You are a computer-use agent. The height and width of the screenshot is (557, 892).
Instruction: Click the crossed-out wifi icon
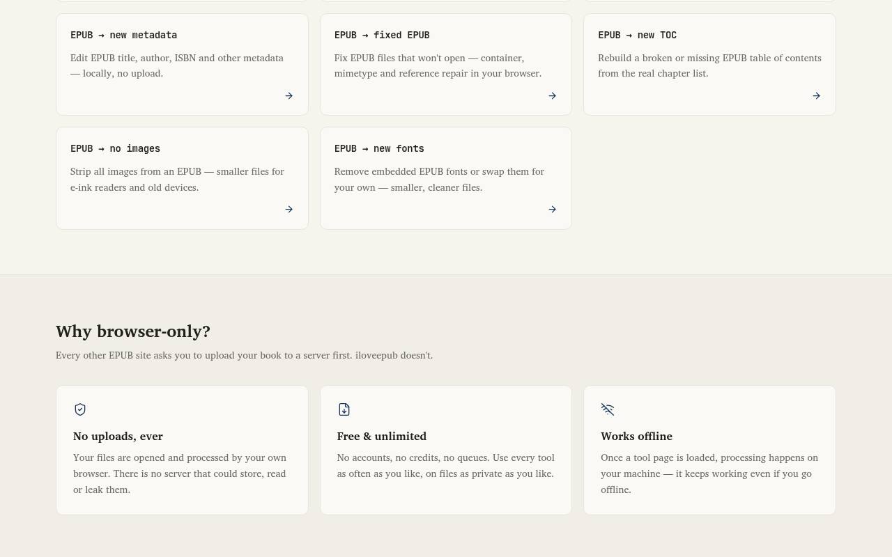[608, 409]
